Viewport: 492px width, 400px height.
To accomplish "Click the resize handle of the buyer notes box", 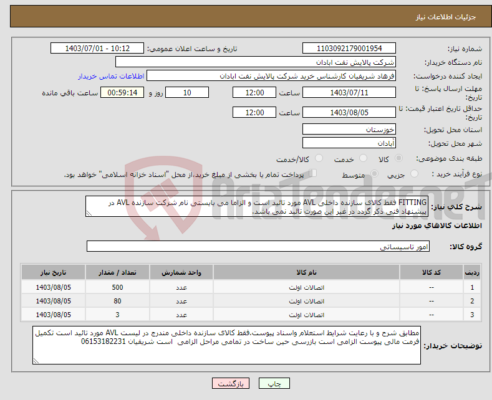I will click(36, 361).
